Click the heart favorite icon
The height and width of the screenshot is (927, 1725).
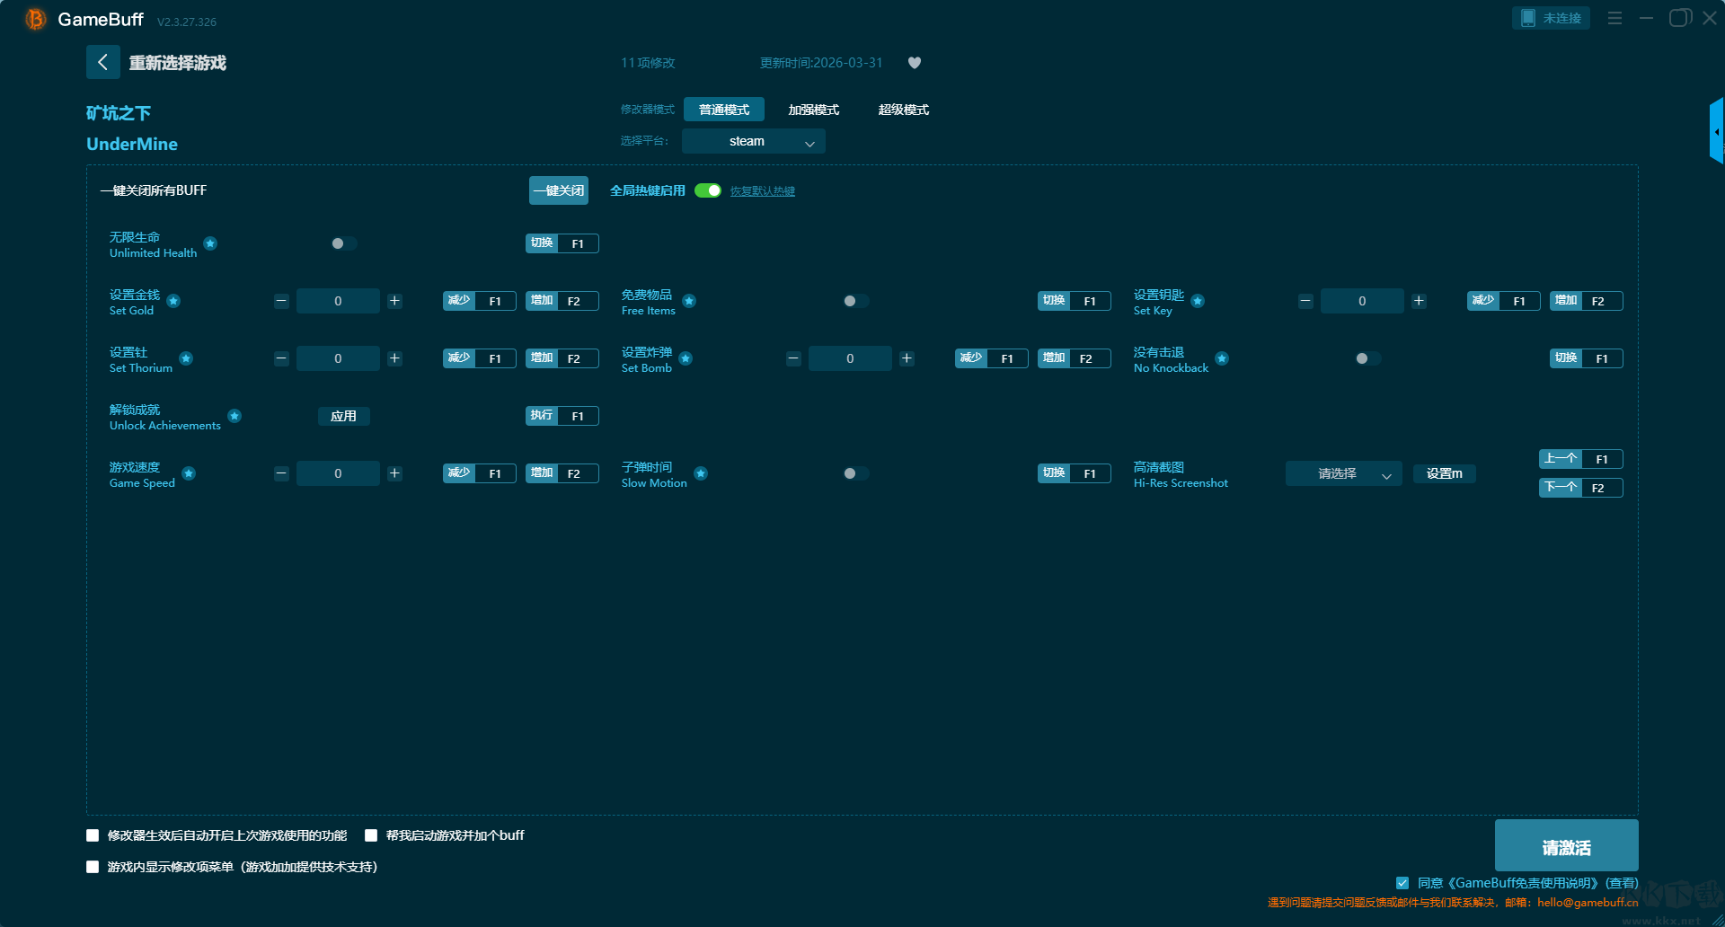pyautogui.click(x=915, y=63)
